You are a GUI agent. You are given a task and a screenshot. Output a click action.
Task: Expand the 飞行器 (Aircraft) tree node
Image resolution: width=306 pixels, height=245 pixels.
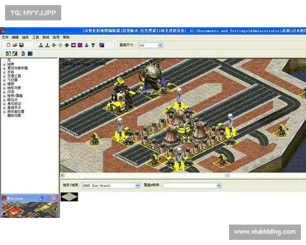click(x=4, y=80)
